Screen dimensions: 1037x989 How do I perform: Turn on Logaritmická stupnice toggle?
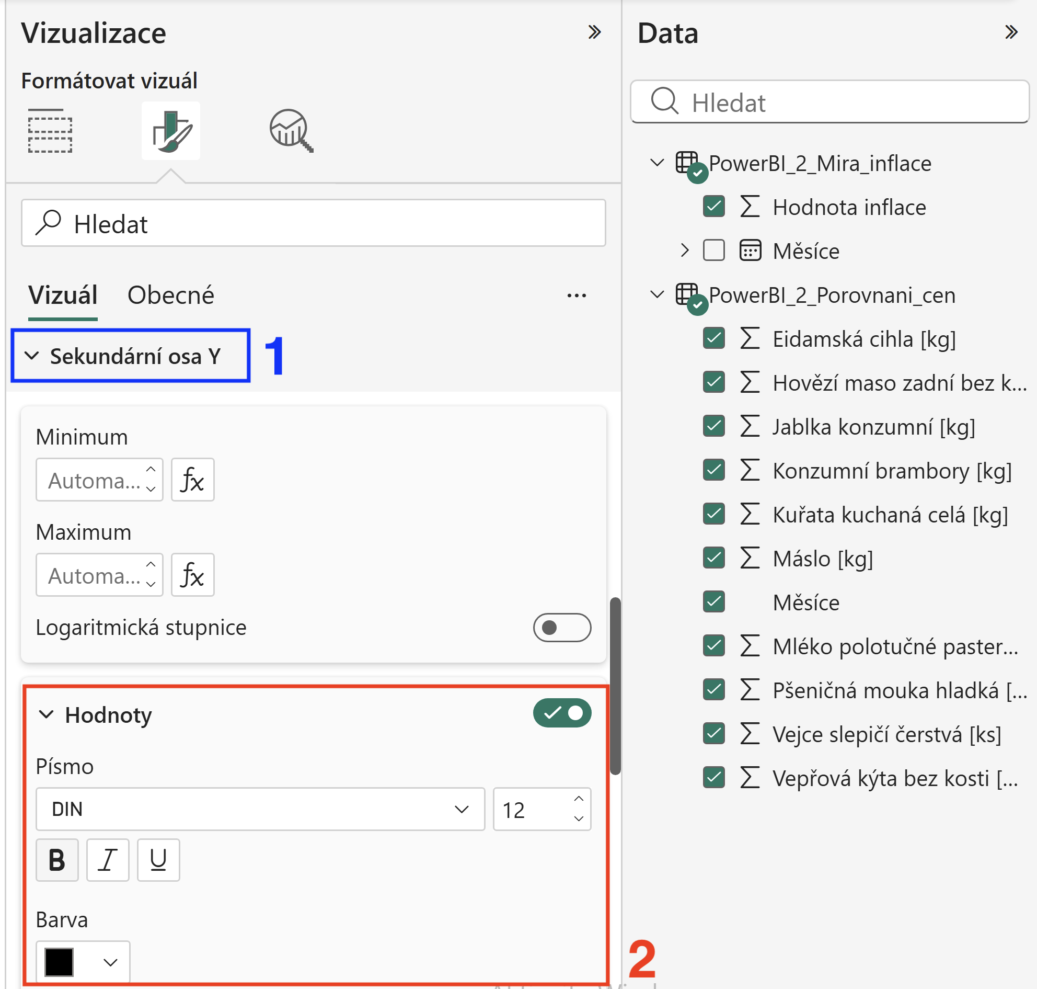point(562,628)
